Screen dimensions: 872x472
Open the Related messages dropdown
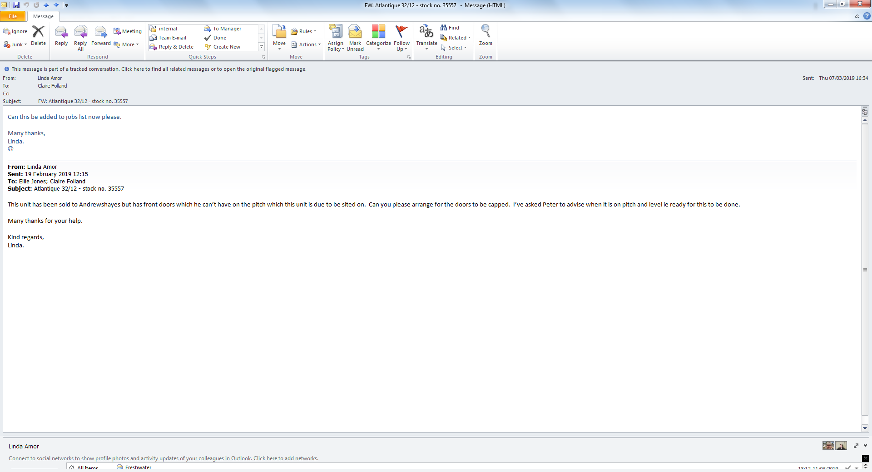456,38
